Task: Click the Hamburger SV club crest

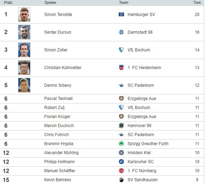Action: (121, 15)
